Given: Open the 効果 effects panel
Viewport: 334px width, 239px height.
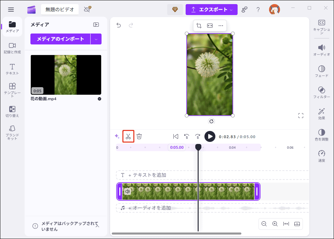Looking at the screenshot, I should [x=321, y=114].
